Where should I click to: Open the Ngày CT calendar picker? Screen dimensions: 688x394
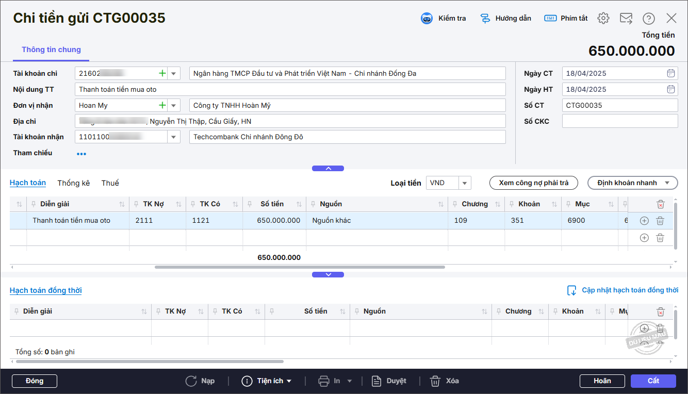670,73
